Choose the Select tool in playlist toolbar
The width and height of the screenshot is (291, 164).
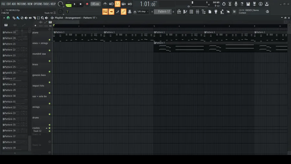click(x=38, y=18)
